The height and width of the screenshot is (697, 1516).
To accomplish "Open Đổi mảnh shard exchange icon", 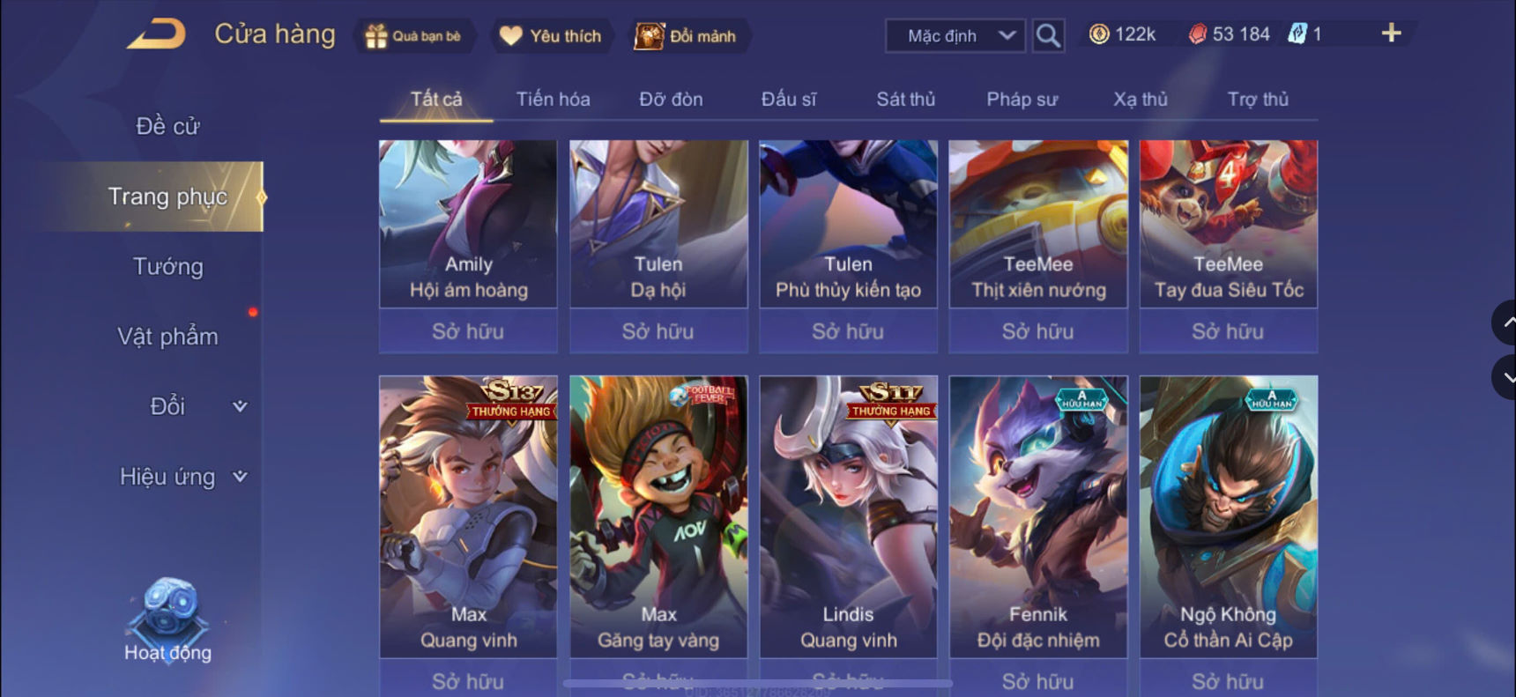I will click(x=650, y=36).
